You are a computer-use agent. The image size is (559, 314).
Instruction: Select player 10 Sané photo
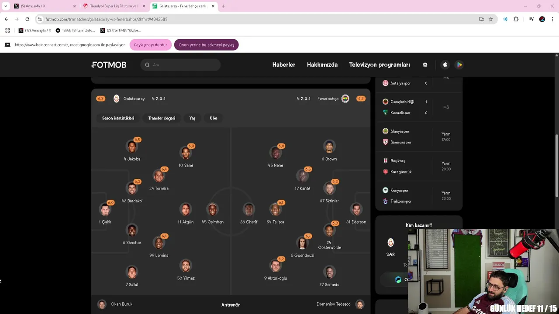(x=186, y=153)
